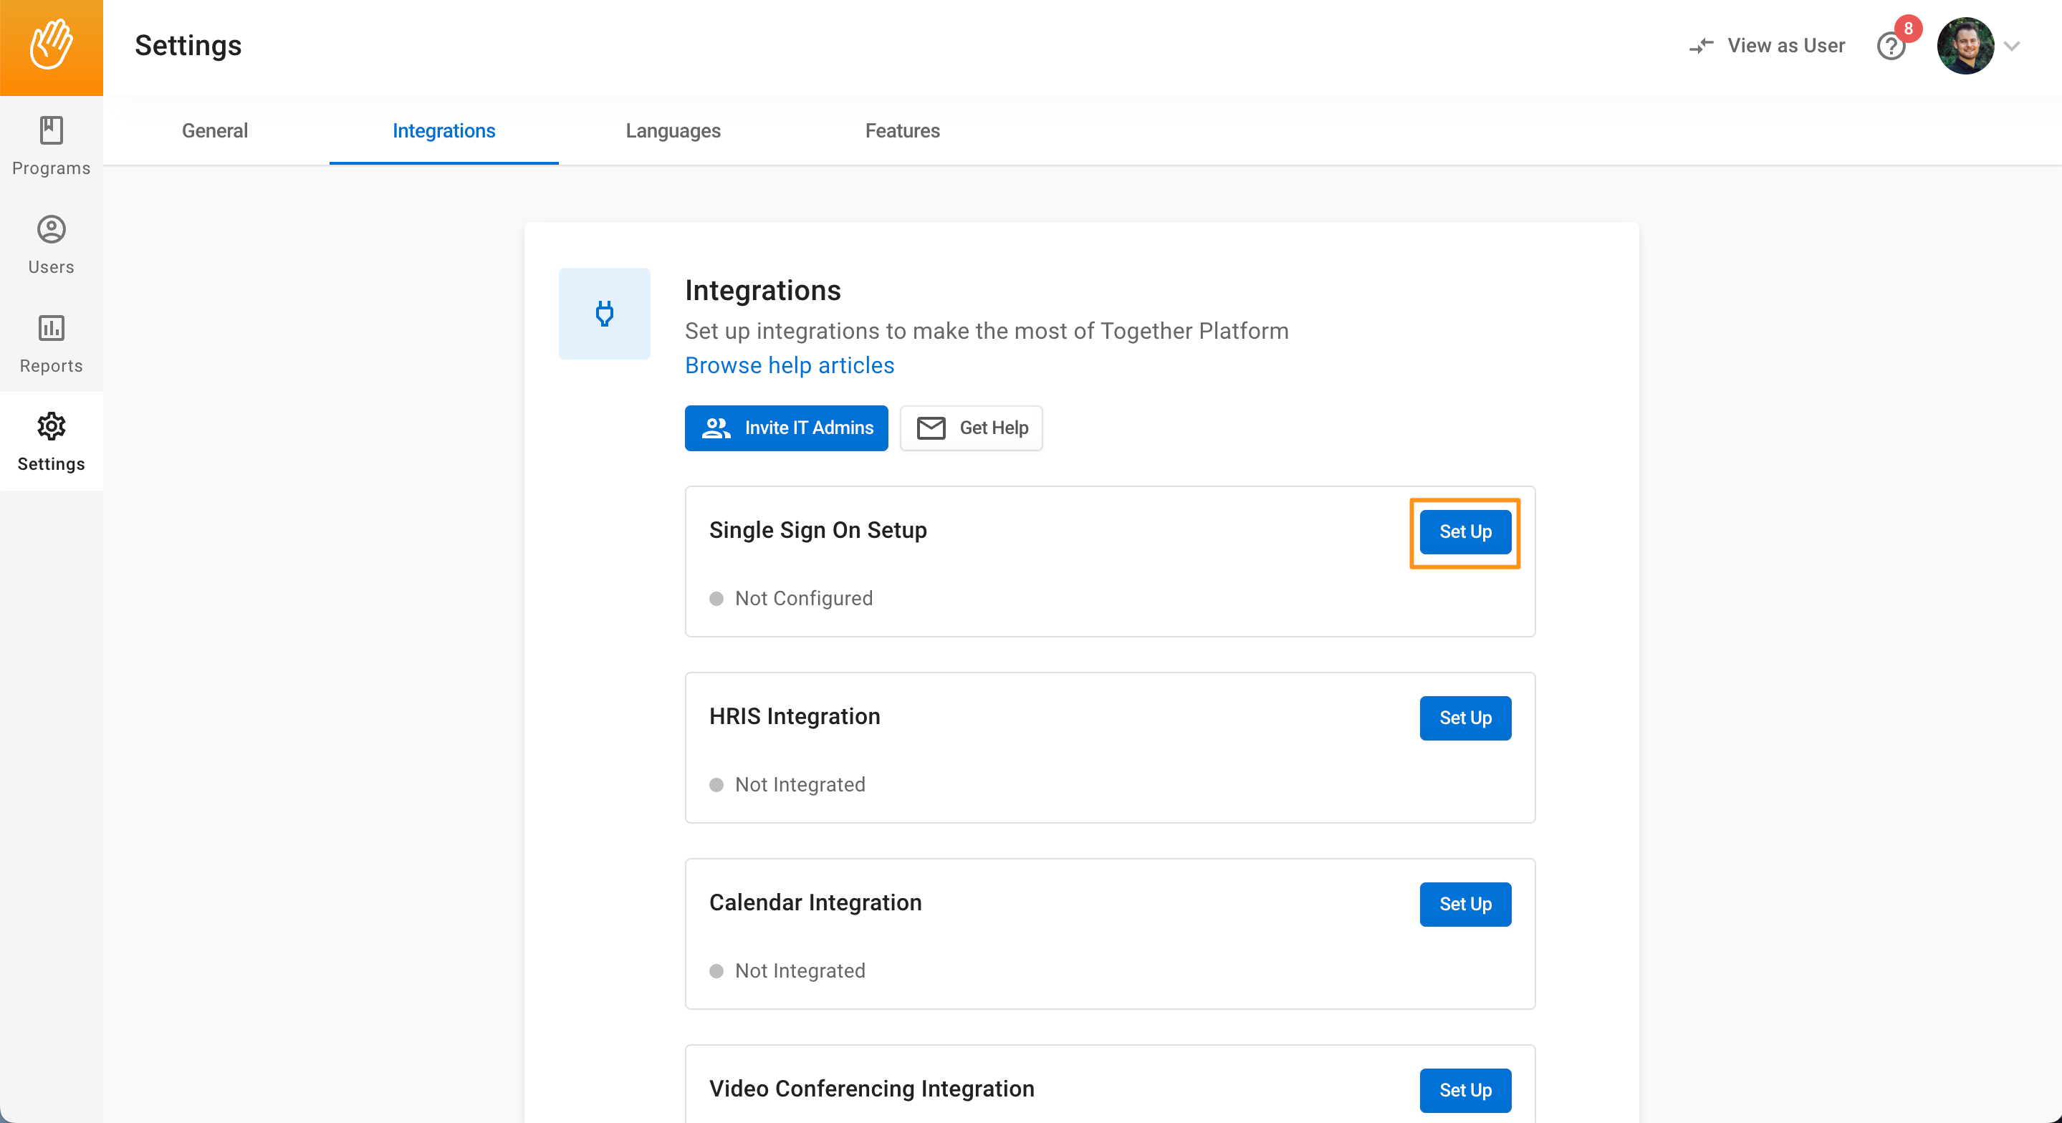Open the user avatar photo

click(x=1965, y=47)
